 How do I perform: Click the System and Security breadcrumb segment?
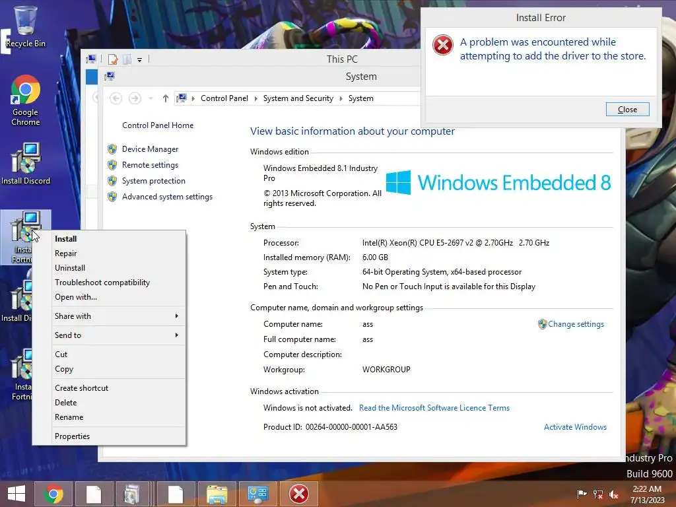[298, 98]
